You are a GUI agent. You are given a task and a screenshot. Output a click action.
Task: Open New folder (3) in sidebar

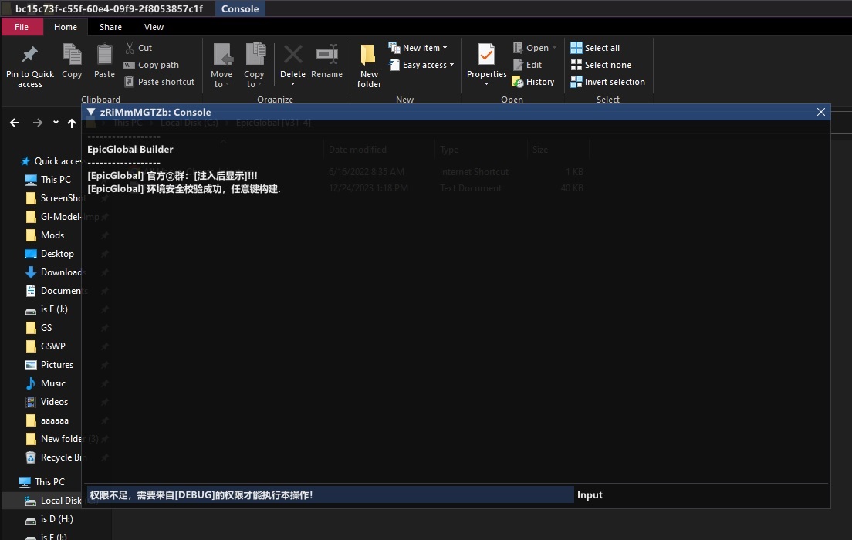click(62, 439)
